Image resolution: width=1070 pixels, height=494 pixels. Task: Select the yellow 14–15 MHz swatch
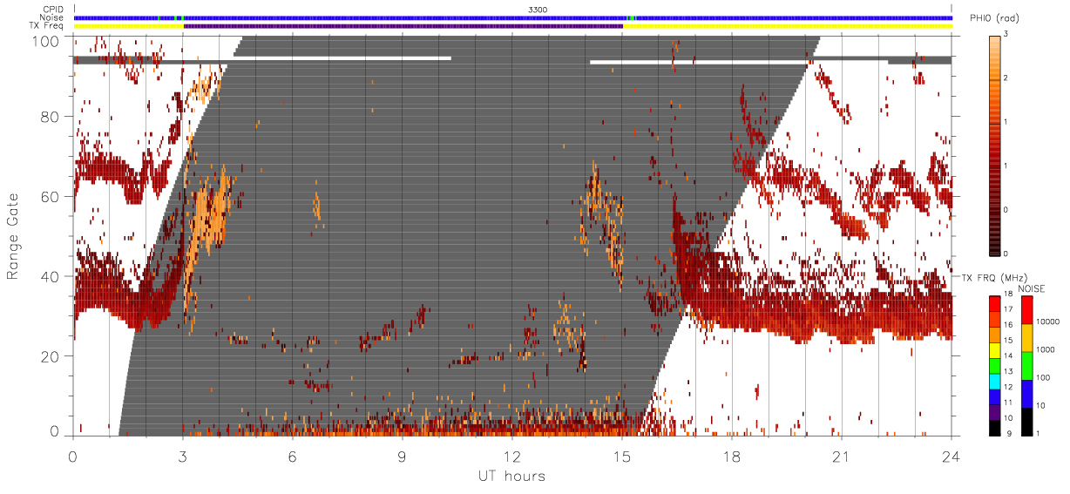(x=995, y=349)
